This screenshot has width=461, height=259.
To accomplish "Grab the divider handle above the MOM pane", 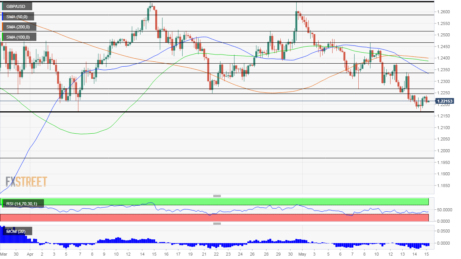I will (217, 223).
